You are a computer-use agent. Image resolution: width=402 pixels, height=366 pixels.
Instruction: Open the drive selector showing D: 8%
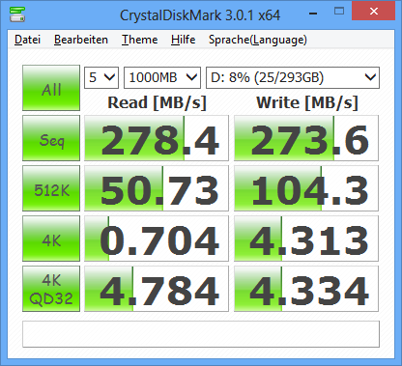[x=293, y=77]
